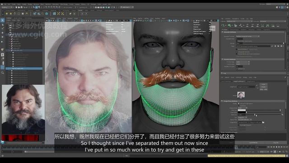Click the Save Scene icon on status line
Viewport: 289px width, 163px height.
tap(22, 7)
